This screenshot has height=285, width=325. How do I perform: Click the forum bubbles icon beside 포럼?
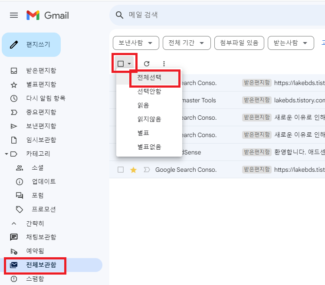[20, 196]
